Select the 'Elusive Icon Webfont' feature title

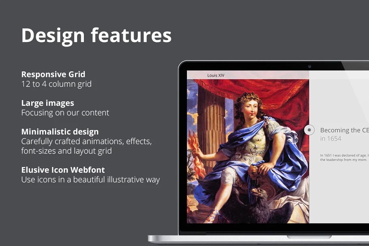[x=63, y=170]
